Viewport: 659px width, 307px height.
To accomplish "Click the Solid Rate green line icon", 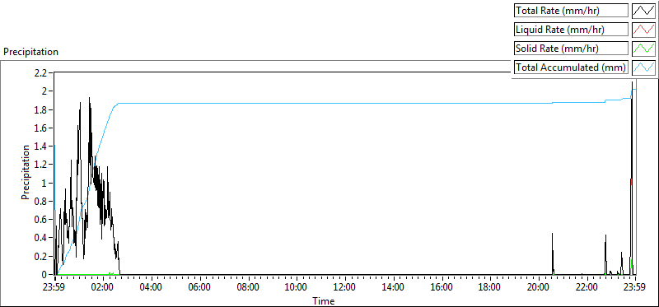I will 644,49.
